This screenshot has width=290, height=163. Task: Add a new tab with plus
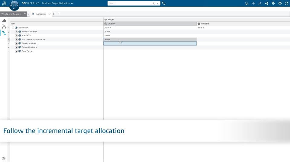59,14
